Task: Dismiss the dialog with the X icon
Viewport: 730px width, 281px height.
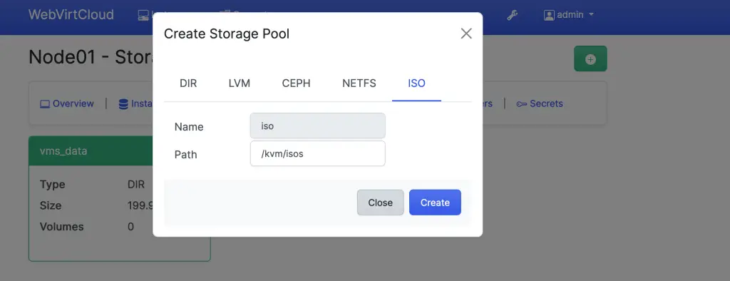Action: (x=466, y=34)
